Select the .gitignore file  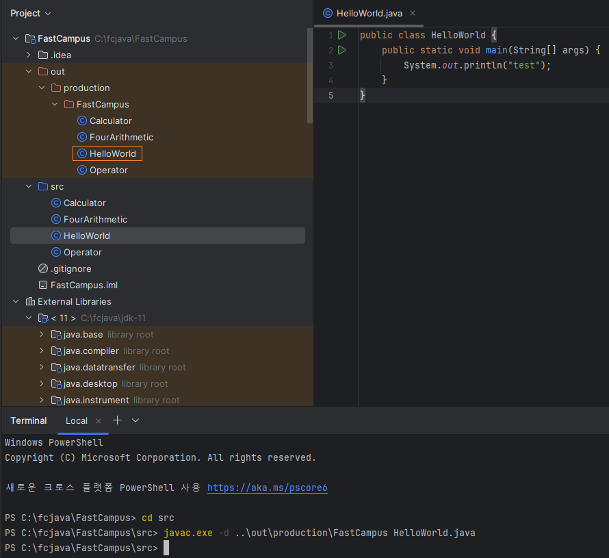pyautogui.click(x=71, y=268)
